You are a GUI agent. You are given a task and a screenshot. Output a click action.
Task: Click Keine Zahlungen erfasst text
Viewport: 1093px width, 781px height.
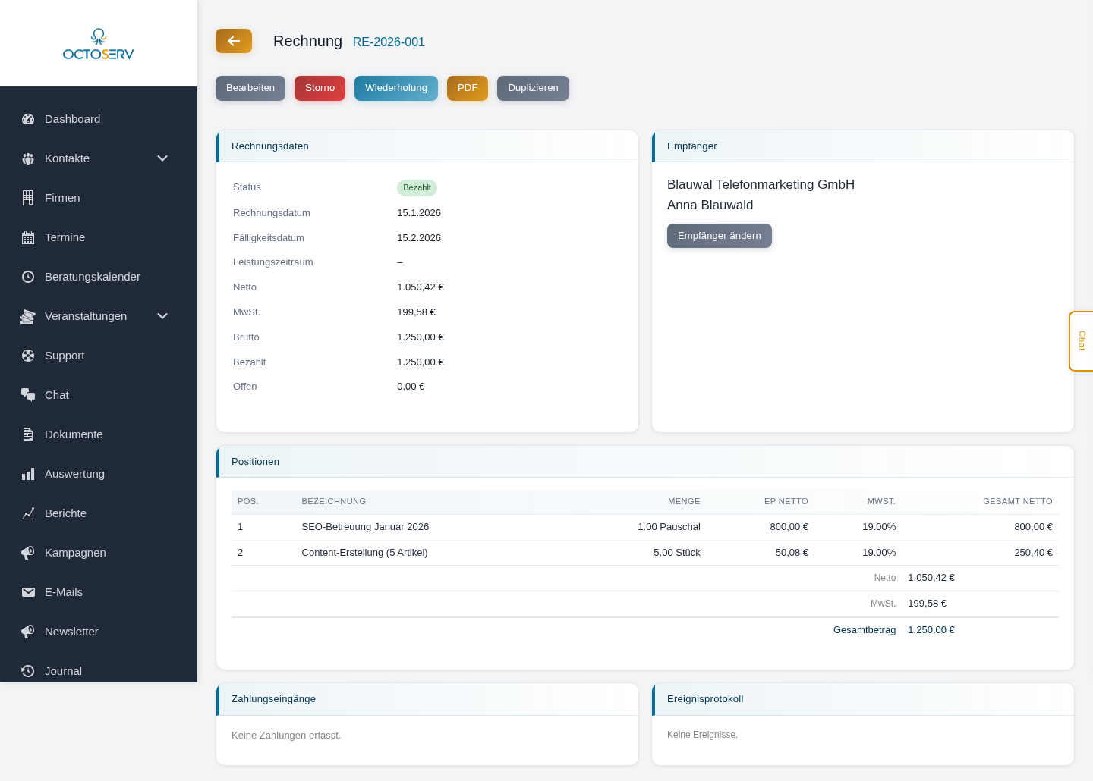coord(286,736)
